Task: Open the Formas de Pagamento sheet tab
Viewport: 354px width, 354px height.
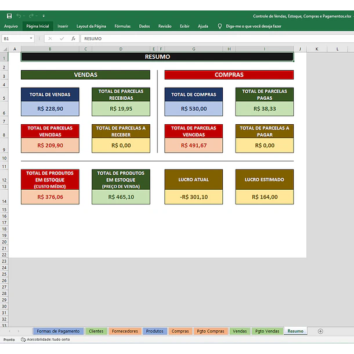Action: point(58,331)
